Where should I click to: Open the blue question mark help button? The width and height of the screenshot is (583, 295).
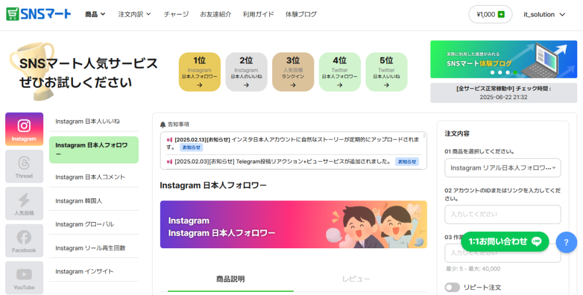click(566, 243)
